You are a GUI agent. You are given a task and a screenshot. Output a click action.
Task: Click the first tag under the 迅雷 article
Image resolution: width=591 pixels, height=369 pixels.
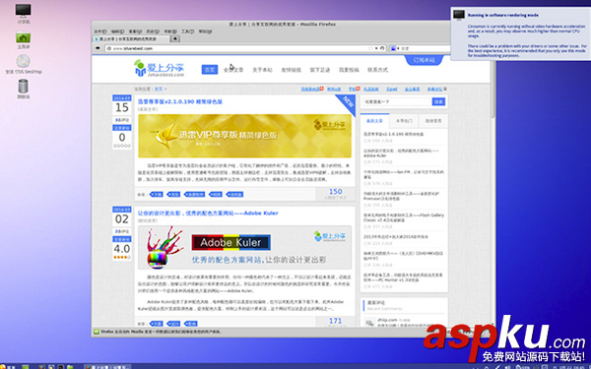tap(156, 195)
